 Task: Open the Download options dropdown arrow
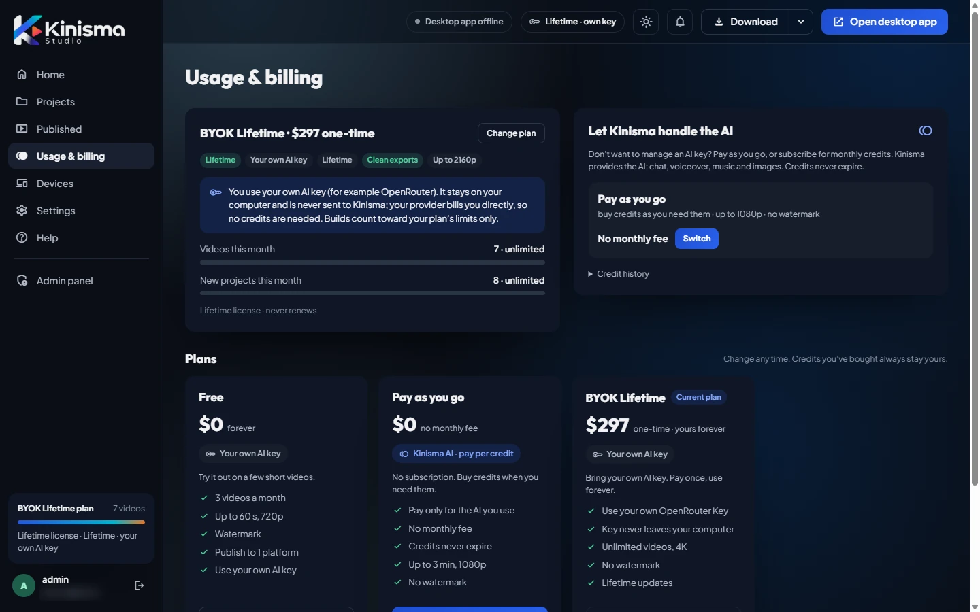801,22
